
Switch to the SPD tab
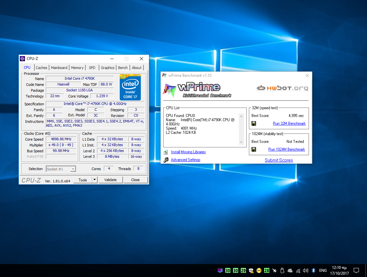pyautogui.click(x=92, y=68)
